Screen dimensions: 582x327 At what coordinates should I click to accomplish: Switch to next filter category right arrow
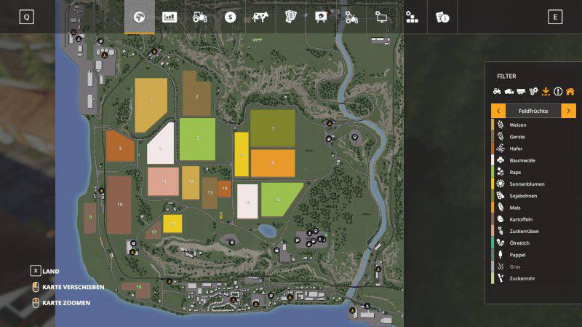pos(569,111)
